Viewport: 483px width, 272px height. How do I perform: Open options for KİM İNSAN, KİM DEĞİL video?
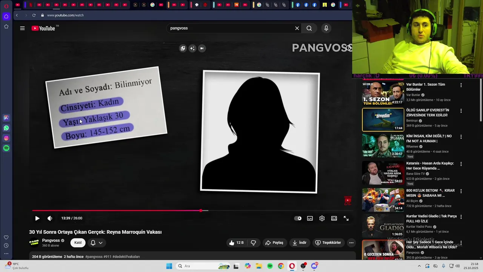(461, 137)
